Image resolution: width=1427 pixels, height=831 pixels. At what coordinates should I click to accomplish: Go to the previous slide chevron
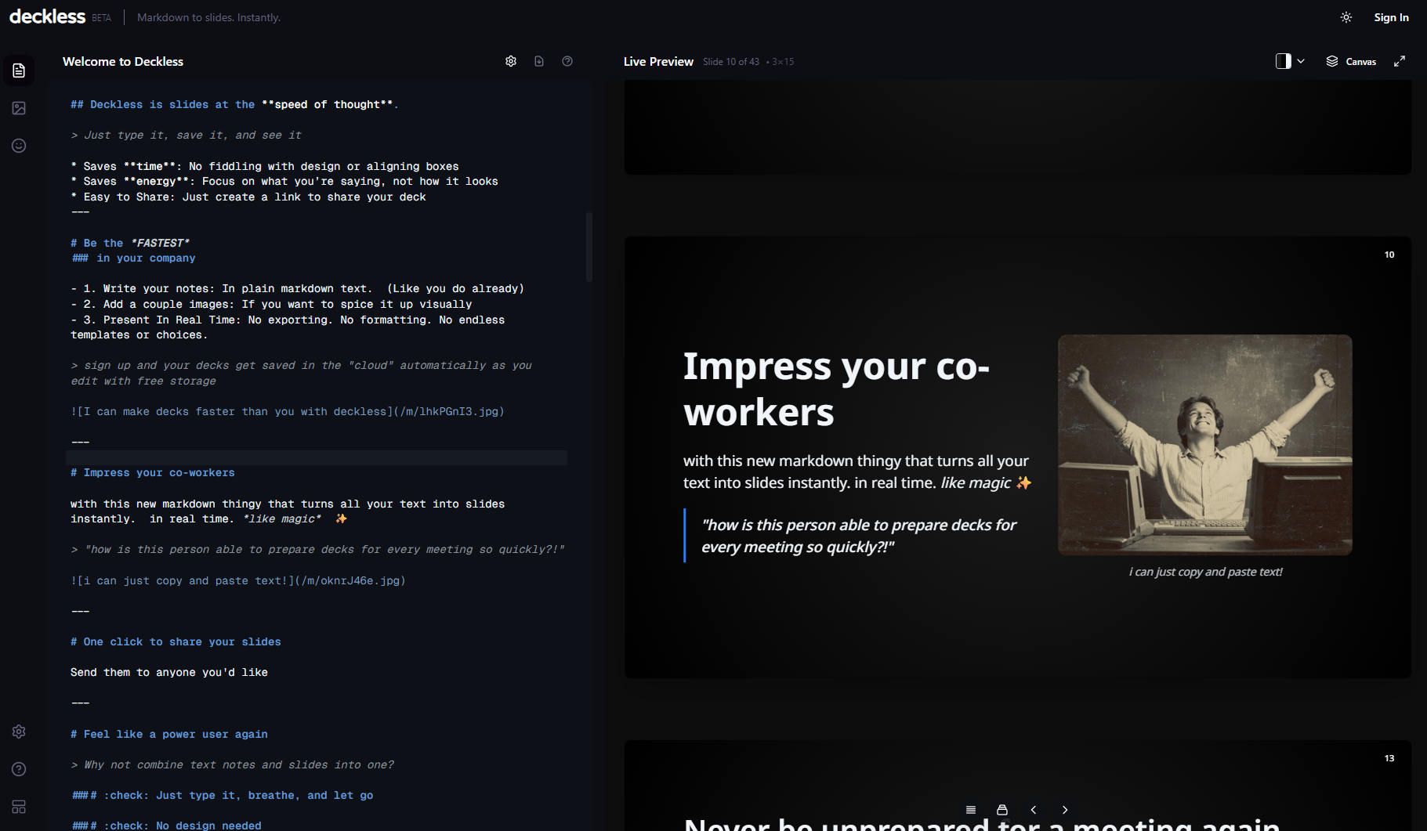coord(1034,810)
